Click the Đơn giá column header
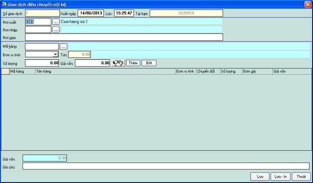The height and width of the screenshot is (183, 313). [x=257, y=71]
